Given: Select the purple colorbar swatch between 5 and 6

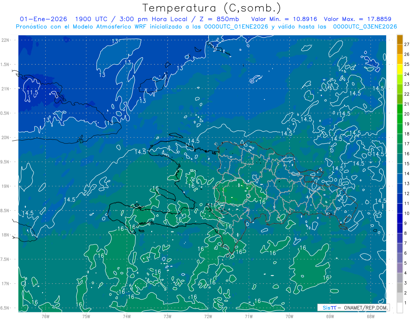Looking at the screenshot, I should tap(400, 258).
